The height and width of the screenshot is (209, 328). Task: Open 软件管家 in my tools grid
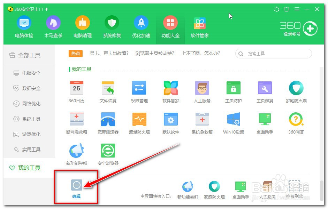click(x=171, y=92)
